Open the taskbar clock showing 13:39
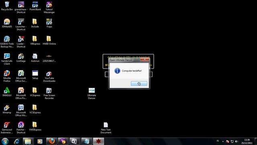The width and height of the screenshot is (257, 145). click(x=247, y=141)
